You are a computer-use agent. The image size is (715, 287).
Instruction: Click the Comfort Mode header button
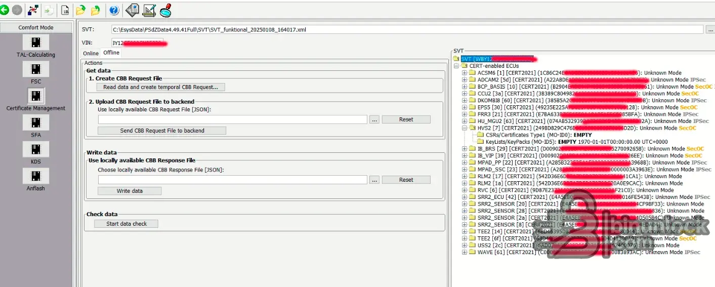coord(36,27)
